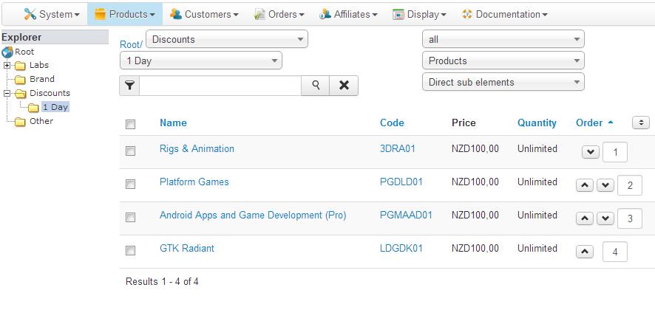655x324 pixels.
Task: Toggle the select-all header checkbox
Action: pos(131,124)
